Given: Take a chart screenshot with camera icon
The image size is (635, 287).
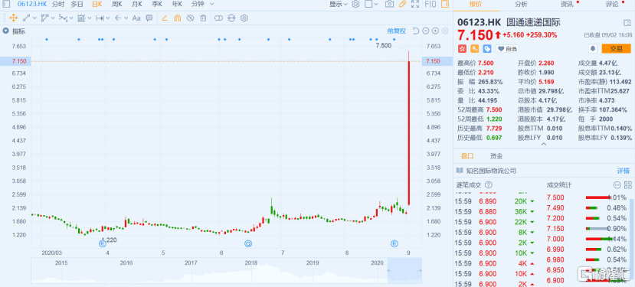Looking at the screenshot, I should [389, 4].
